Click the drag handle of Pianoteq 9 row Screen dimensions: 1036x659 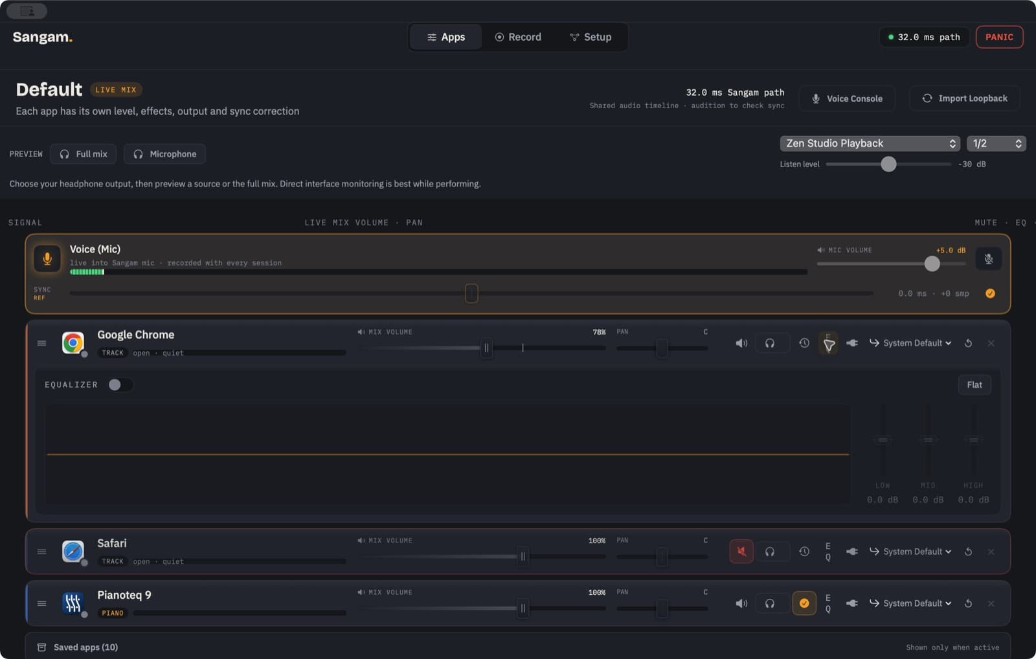[x=42, y=603]
